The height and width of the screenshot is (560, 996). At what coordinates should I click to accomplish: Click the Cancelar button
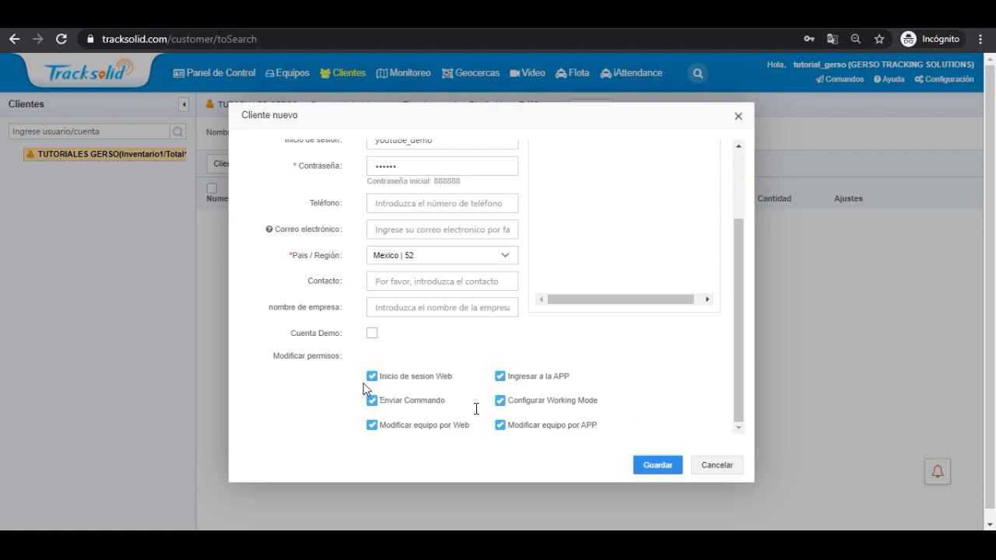[x=717, y=465]
